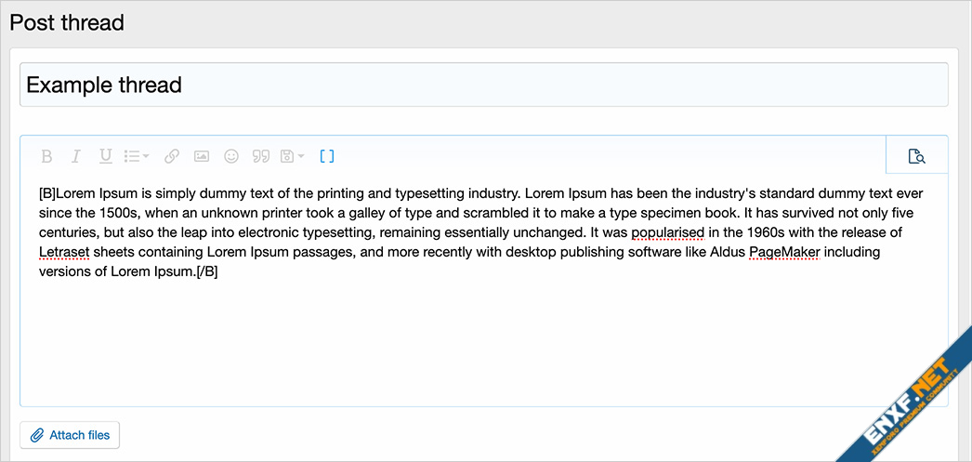Click the misspelled word popularised
This screenshot has height=462, width=972.
pos(667,234)
